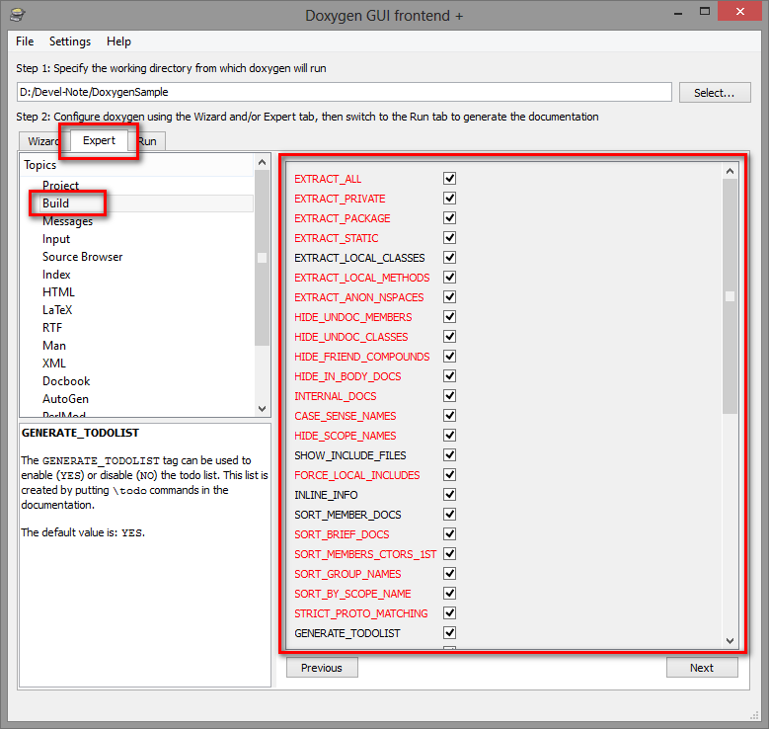Screen dimensions: 769x729
Task: Click the Select... directory button
Action: [x=714, y=92]
